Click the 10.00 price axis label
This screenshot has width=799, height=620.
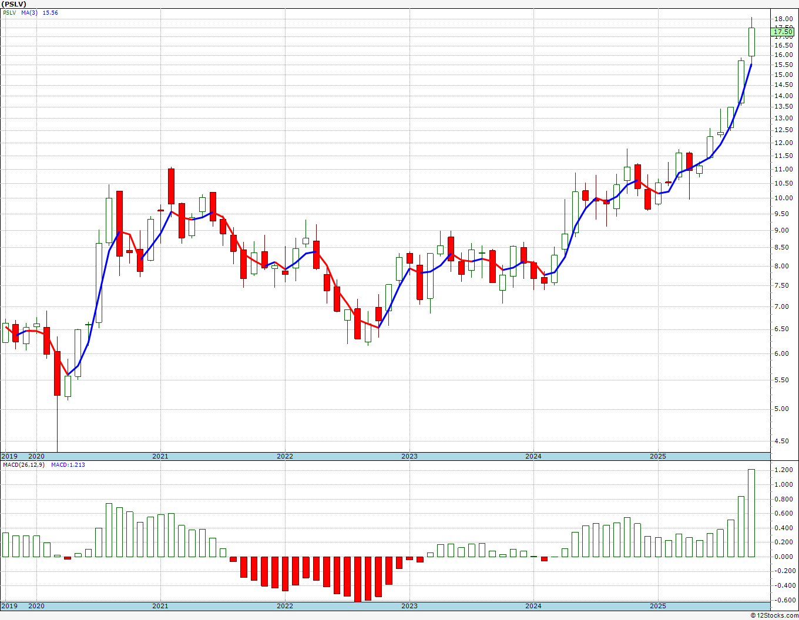click(x=782, y=198)
